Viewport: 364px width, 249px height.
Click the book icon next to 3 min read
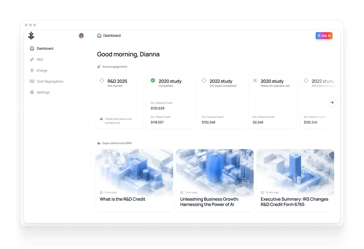101,193
